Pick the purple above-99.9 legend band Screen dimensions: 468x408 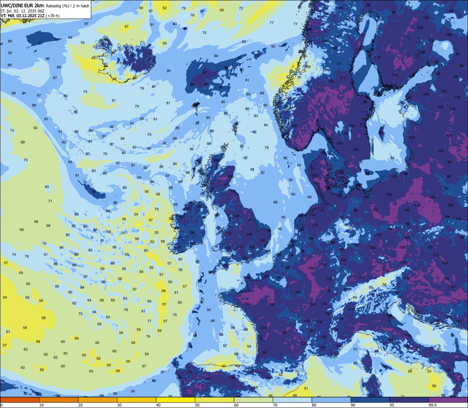pos(448,400)
